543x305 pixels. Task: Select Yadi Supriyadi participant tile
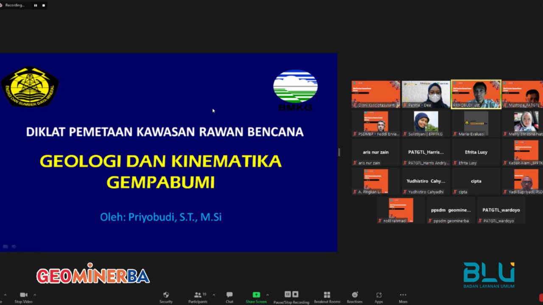(x=523, y=181)
